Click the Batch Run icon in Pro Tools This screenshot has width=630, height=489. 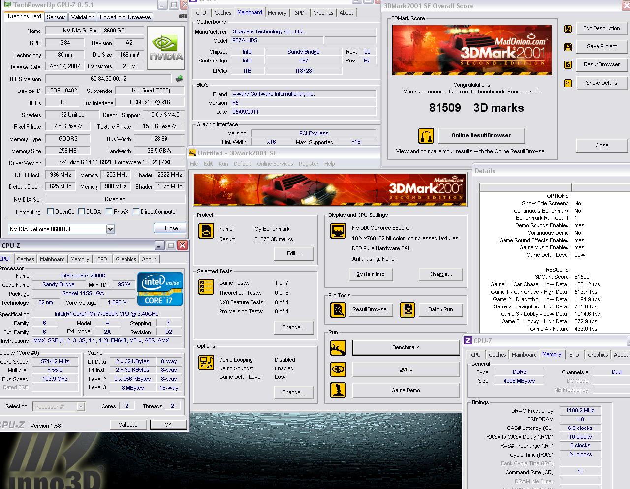click(x=408, y=309)
